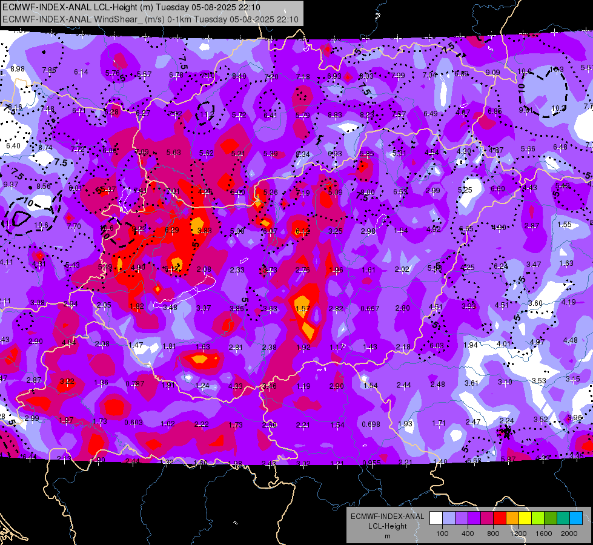Select the magenta-crimson legend swatch
Screen dimensions: 593x545
point(487,518)
